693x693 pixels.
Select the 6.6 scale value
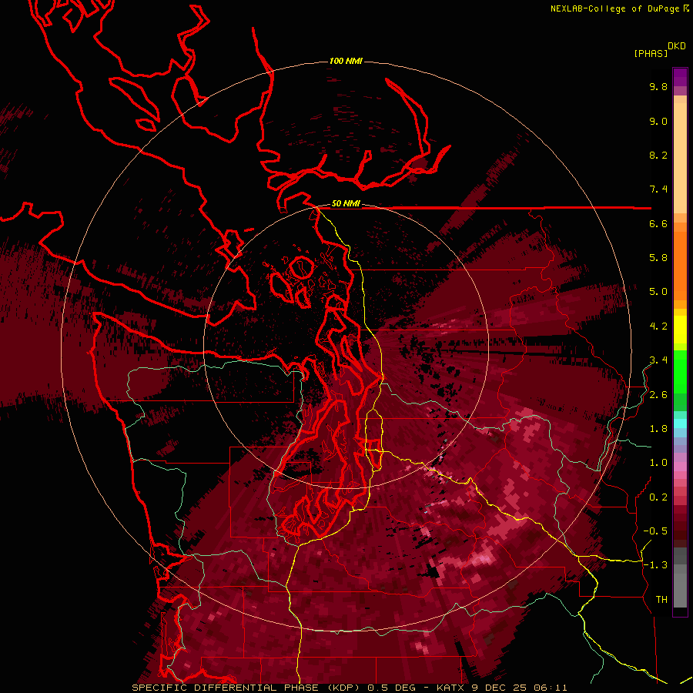coord(658,223)
